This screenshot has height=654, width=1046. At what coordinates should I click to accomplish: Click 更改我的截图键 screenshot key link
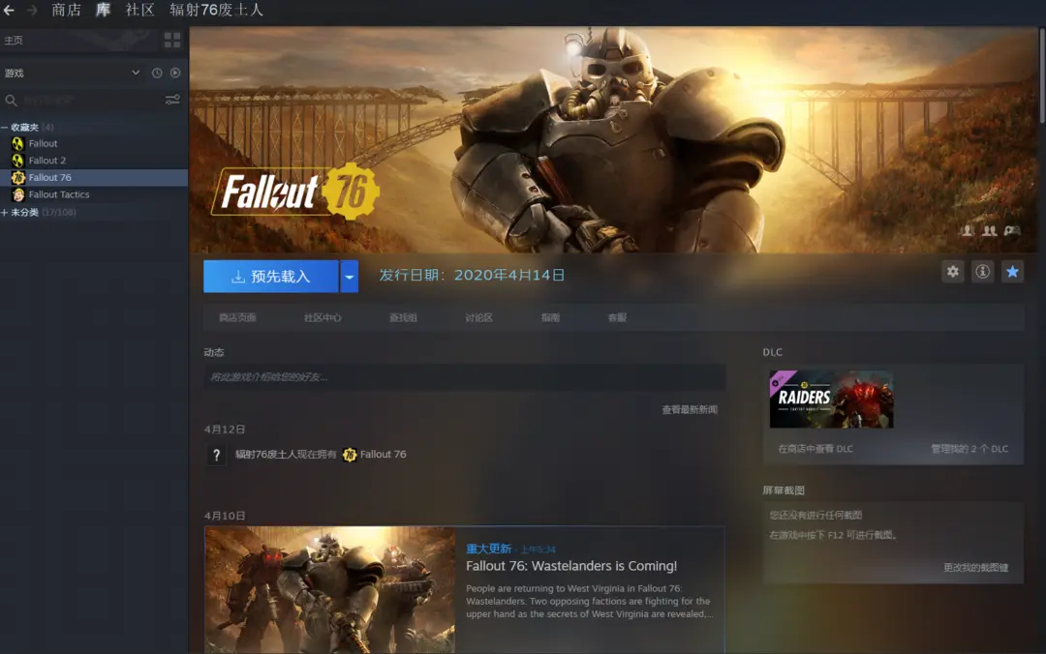point(975,567)
